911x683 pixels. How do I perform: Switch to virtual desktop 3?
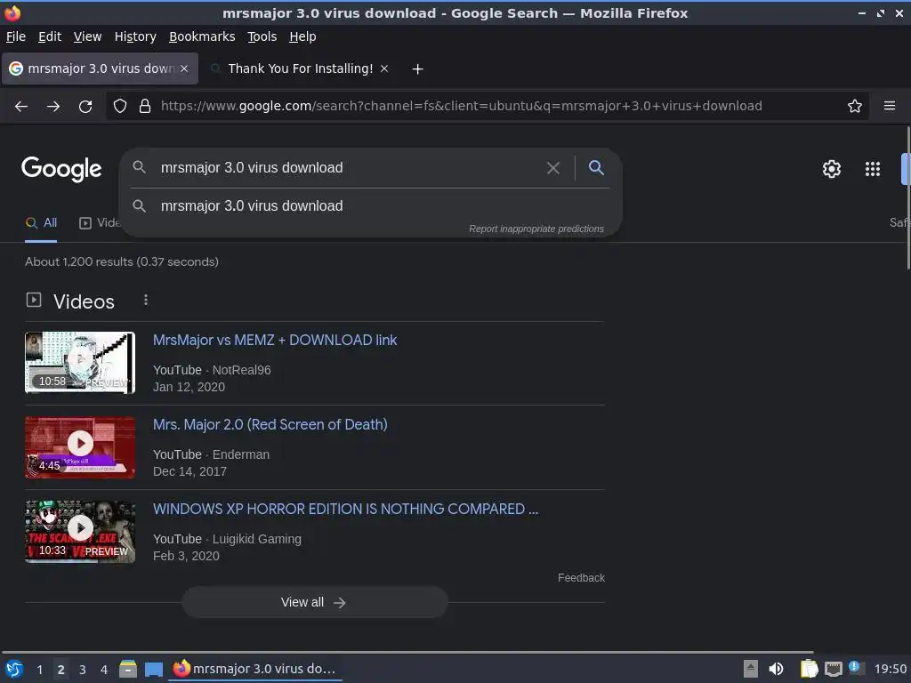83,670
